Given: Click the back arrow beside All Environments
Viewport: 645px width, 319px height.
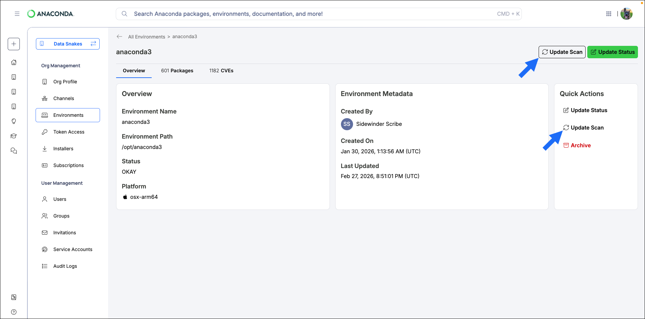Looking at the screenshot, I should (119, 36).
